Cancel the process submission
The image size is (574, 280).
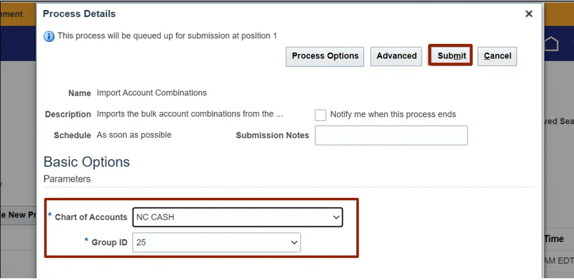[x=497, y=56]
